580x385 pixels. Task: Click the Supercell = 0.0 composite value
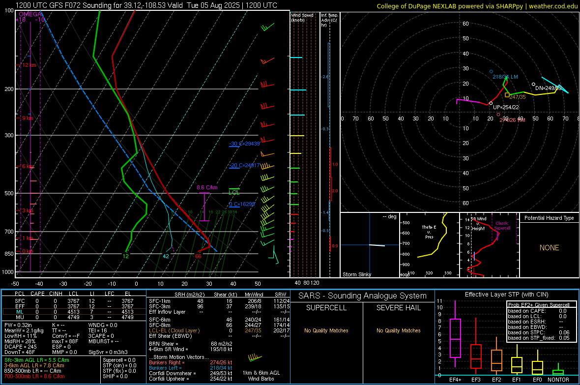(x=119, y=360)
